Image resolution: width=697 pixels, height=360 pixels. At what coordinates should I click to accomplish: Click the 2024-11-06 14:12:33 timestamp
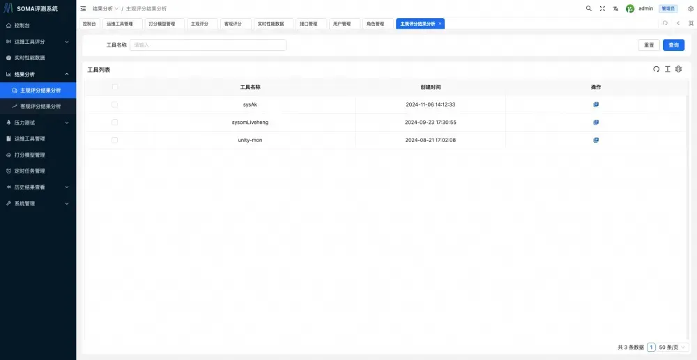pos(430,104)
